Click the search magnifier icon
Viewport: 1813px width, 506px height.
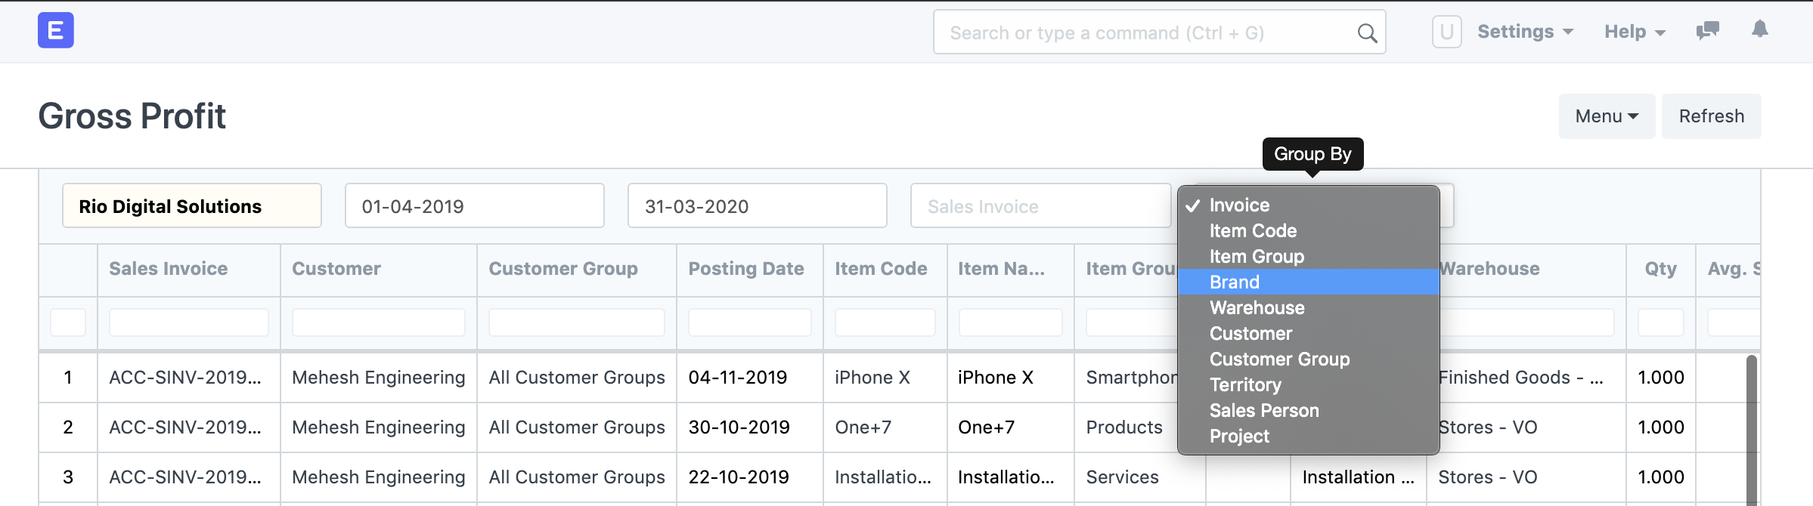tap(1366, 33)
